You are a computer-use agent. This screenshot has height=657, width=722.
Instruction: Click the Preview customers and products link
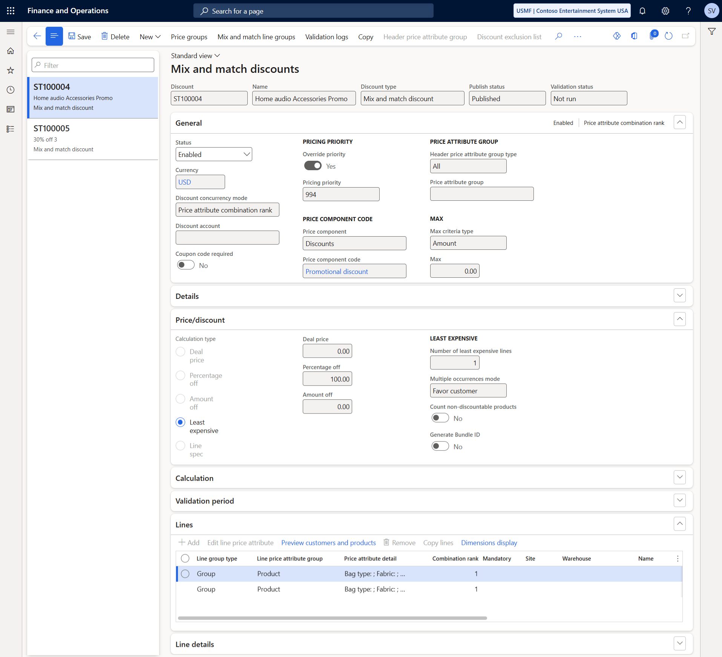(x=328, y=543)
